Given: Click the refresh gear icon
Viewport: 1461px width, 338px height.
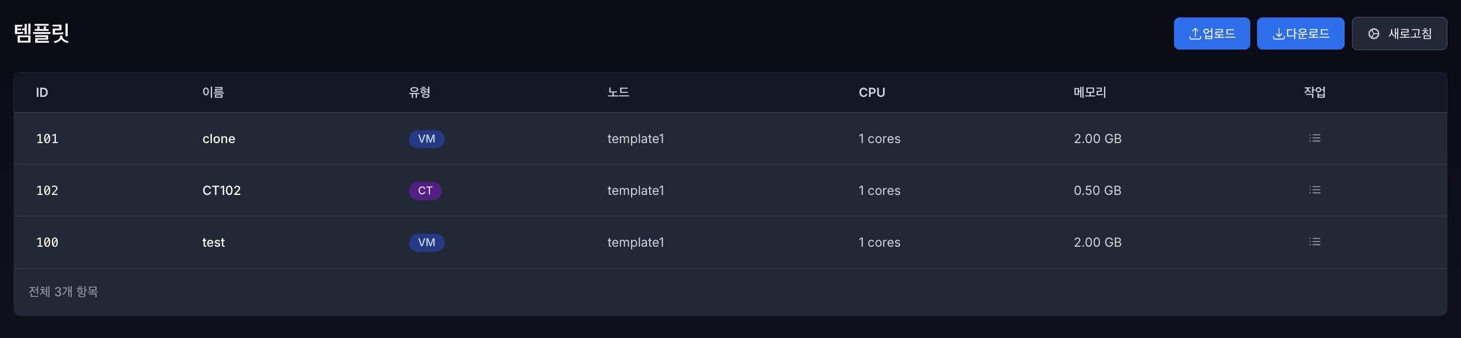Looking at the screenshot, I should click(1373, 34).
